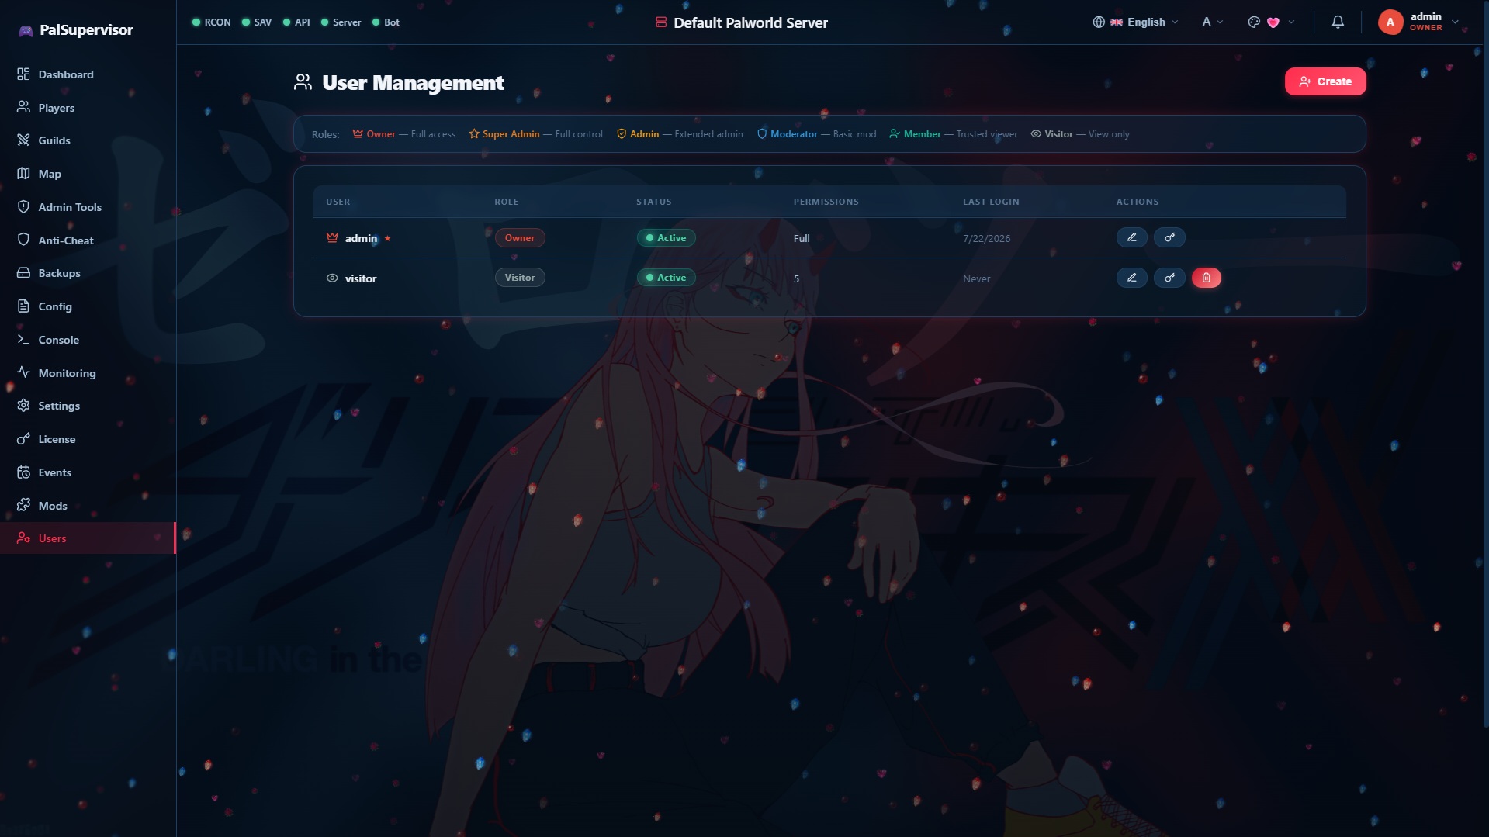The image size is (1489, 837).
Task: Click key icon for visitor user
Action: (1169, 278)
